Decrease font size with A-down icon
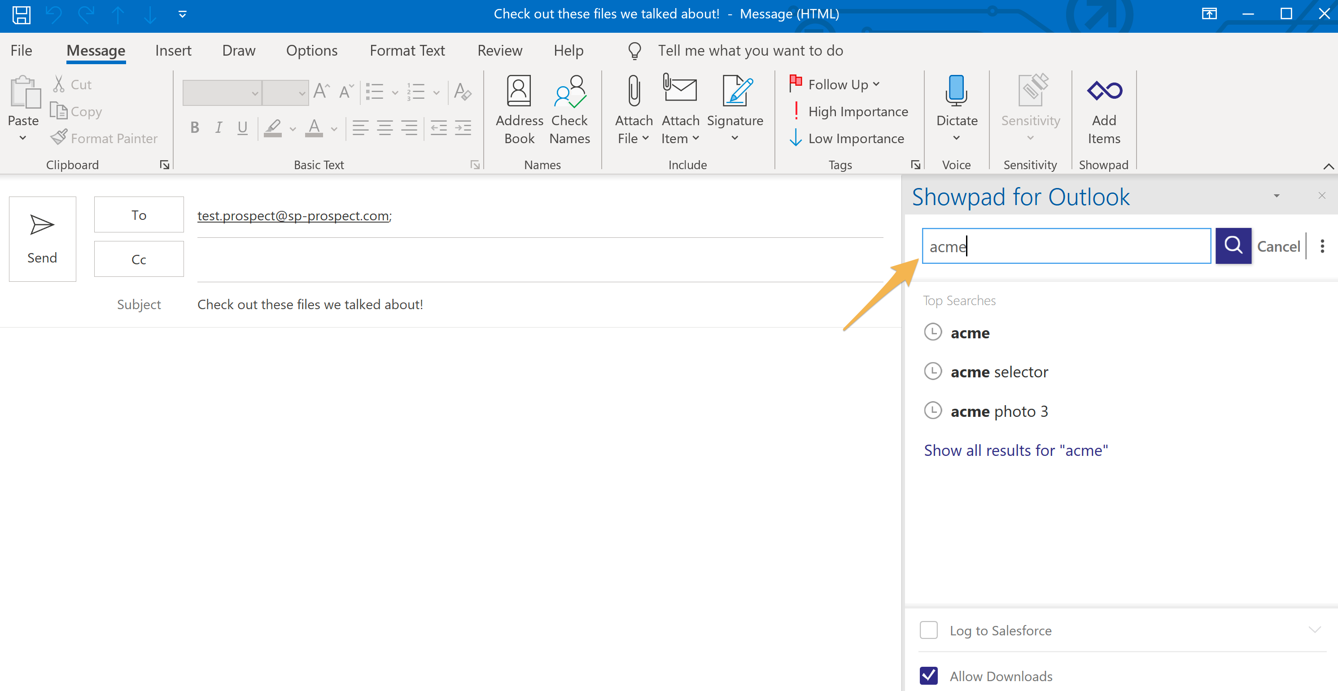 (x=346, y=91)
